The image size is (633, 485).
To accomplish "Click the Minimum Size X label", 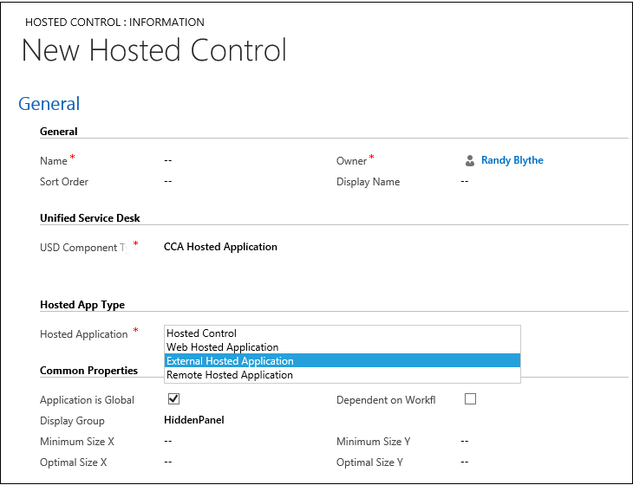I will (76, 442).
